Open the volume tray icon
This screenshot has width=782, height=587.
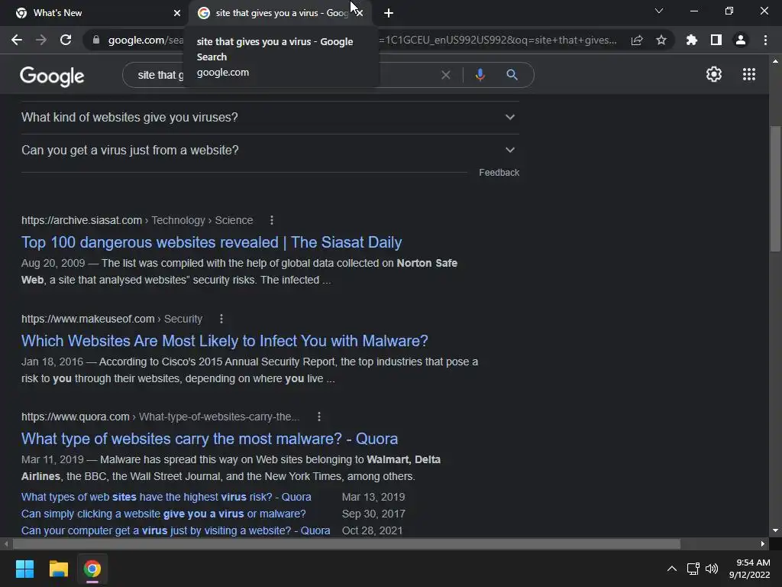(x=712, y=569)
